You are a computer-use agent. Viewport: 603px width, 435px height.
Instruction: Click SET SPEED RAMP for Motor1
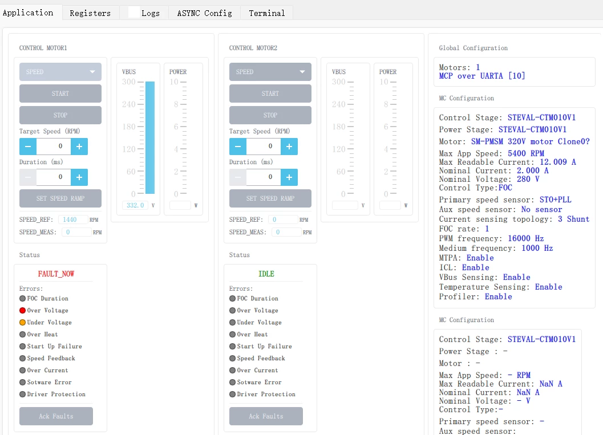click(x=60, y=198)
